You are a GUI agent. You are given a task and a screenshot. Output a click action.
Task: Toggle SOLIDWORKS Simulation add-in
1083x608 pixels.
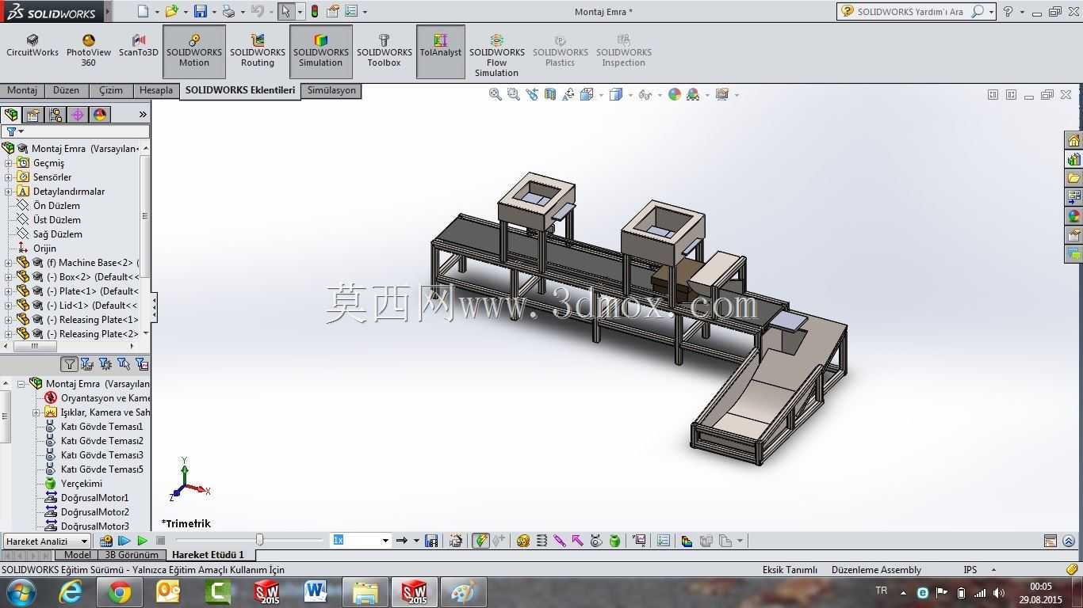(x=321, y=51)
